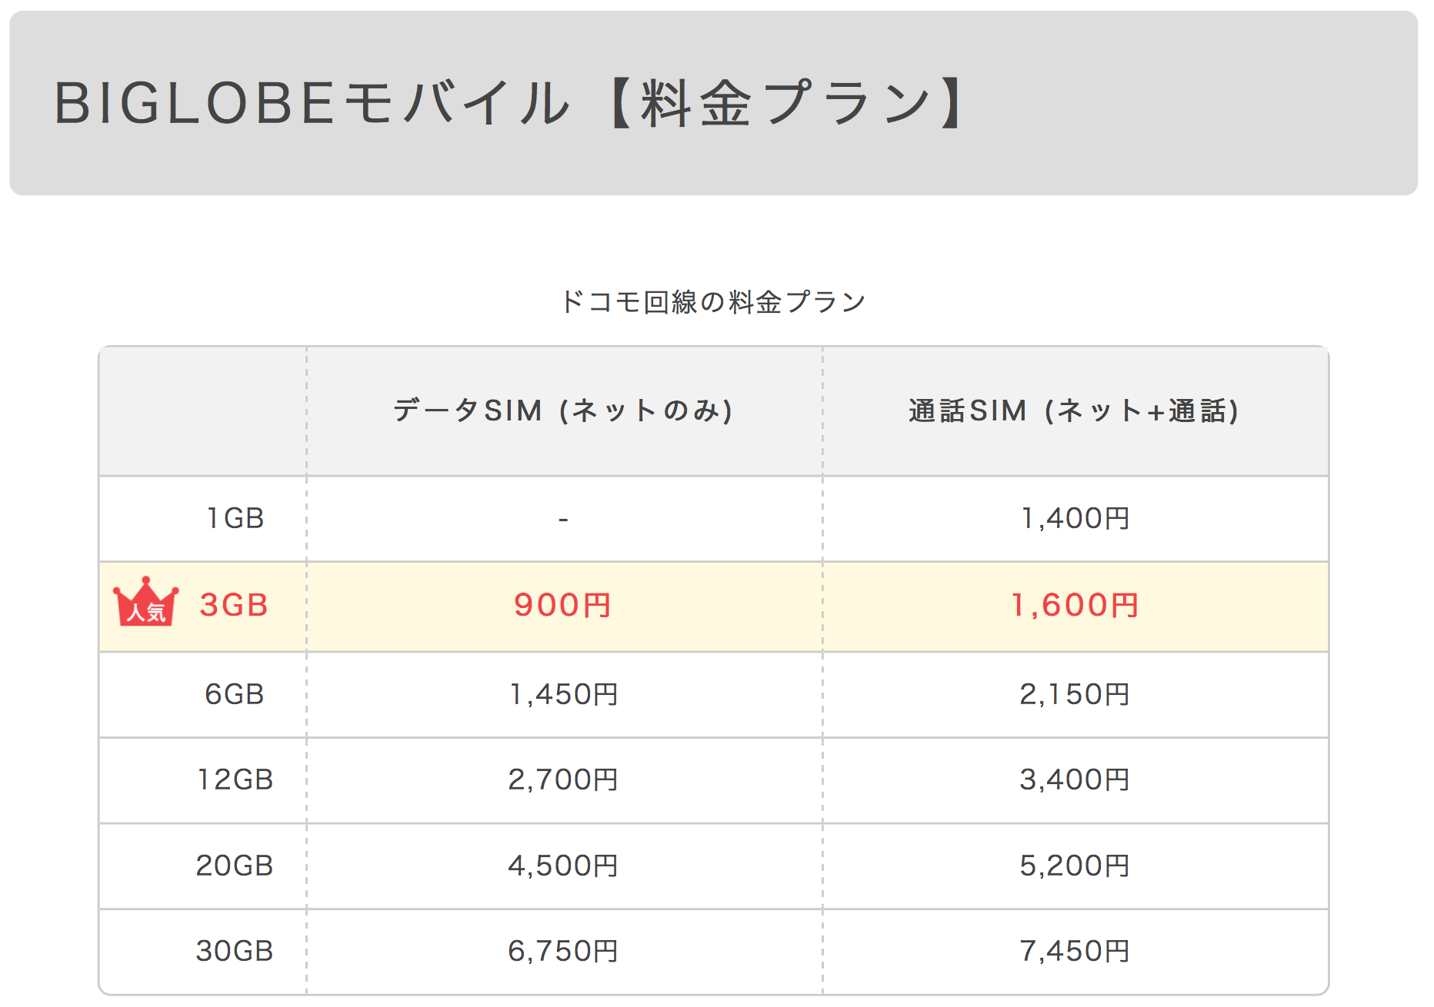Select the データSIM (ネットのみ) column header
This screenshot has height=1007, width=1434.
(x=563, y=410)
